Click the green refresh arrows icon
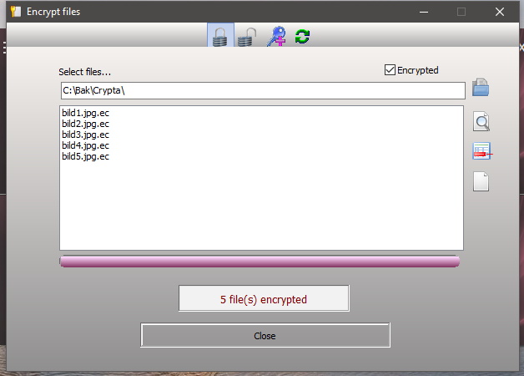Screen dimensions: 524x376 point(302,36)
